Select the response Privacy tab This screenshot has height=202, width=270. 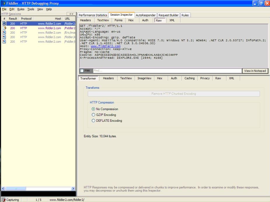pyautogui.click(x=205, y=78)
